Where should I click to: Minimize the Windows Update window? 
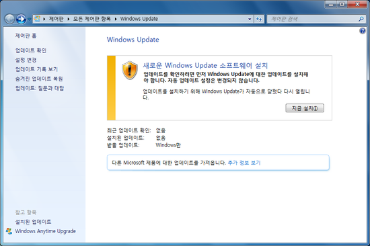pyautogui.click(x=331, y=5)
